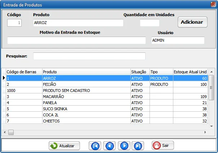Click the Código field showing 1
The height and width of the screenshot is (153, 218).
coord(14,23)
